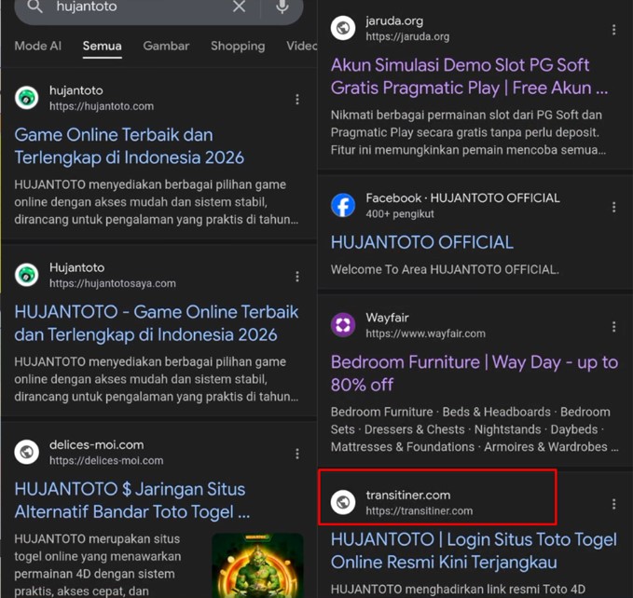The image size is (633, 598).
Task: Tap the microphone voice search icon
Action: tap(282, 7)
